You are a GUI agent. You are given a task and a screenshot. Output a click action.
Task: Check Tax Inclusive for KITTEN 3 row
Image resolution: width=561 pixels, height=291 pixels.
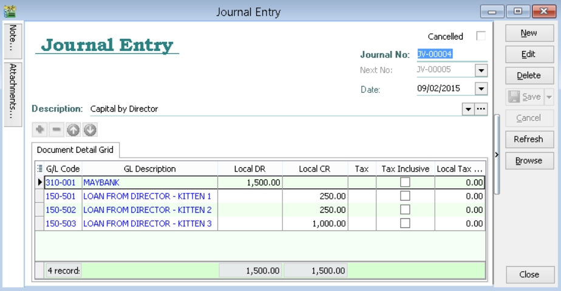point(405,223)
